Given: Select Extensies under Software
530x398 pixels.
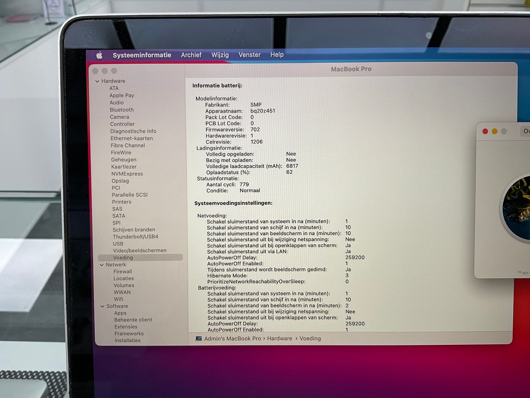Looking at the screenshot, I should tap(126, 327).
